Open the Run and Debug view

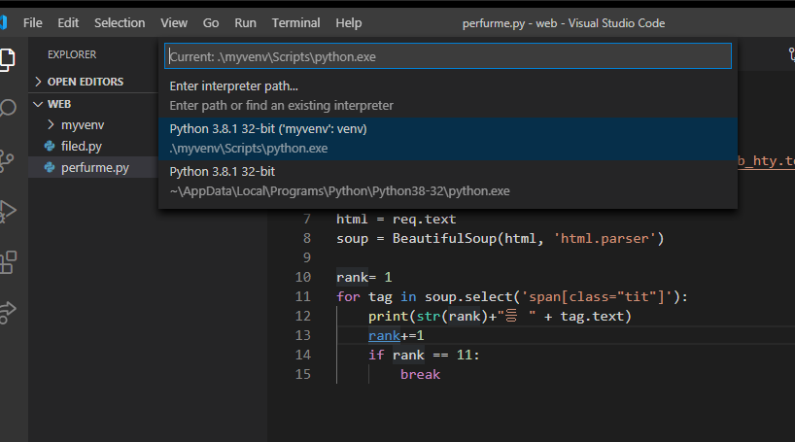(x=8, y=211)
